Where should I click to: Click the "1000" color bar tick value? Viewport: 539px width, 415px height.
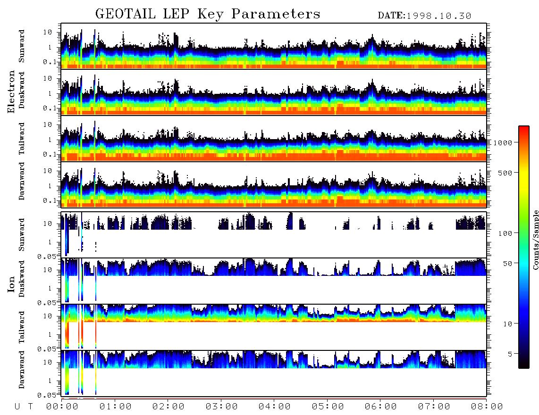coord(503,143)
